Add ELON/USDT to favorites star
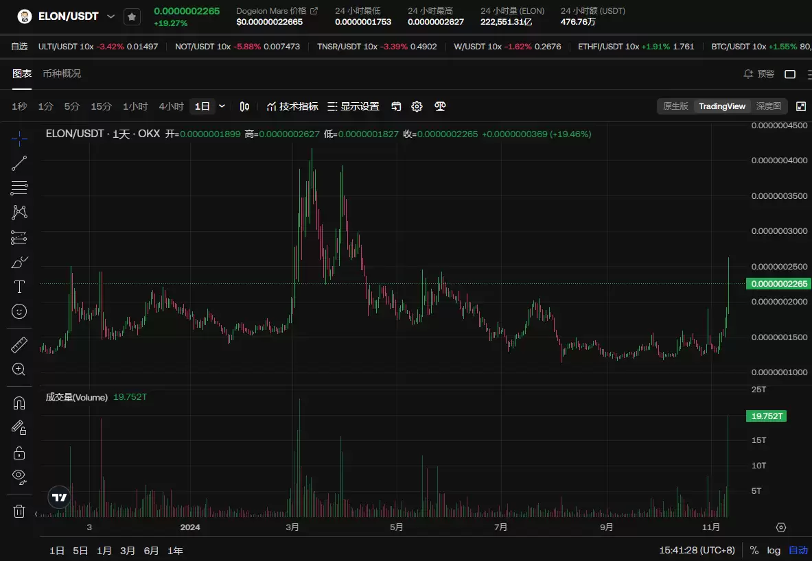812x561 pixels. pyautogui.click(x=132, y=16)
